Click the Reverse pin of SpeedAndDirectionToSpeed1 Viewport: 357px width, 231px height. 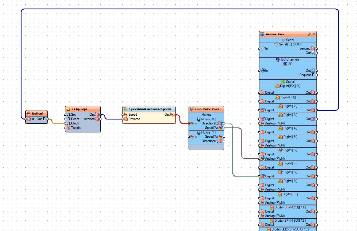[123, 119]
